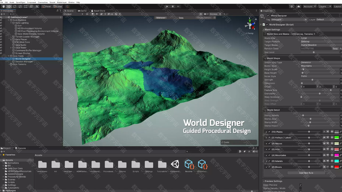342x192 pixels.
Task: Toggle hidden objects visibility count 44
Action: (x=111, y=14)
